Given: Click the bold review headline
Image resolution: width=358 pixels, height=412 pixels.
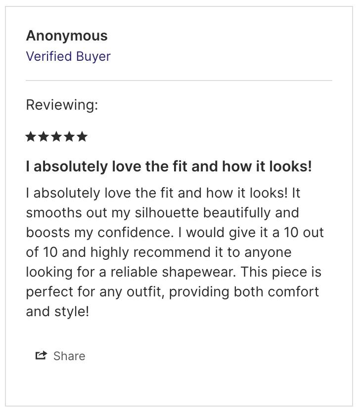Looking at the screenshot, I should click(x=169, y=166).
